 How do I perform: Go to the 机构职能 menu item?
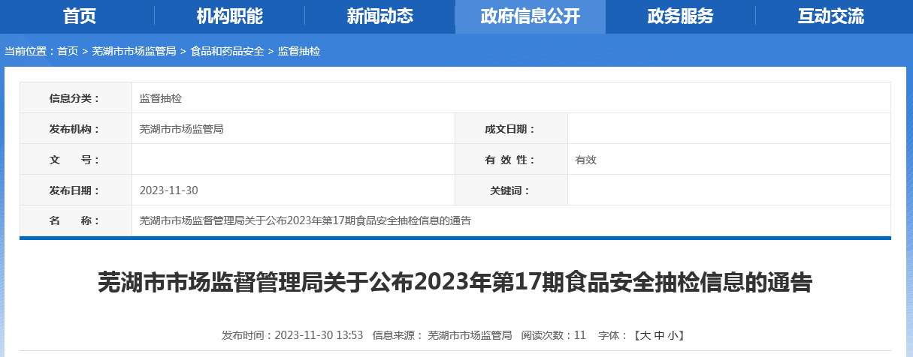tap(229, 16)
